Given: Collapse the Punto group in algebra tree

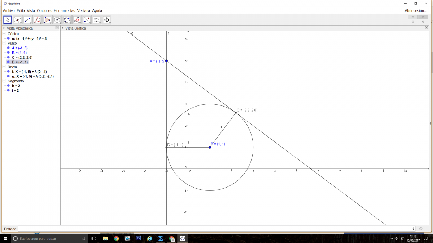Looking at the screenshot, I should [x=4, y=43].
